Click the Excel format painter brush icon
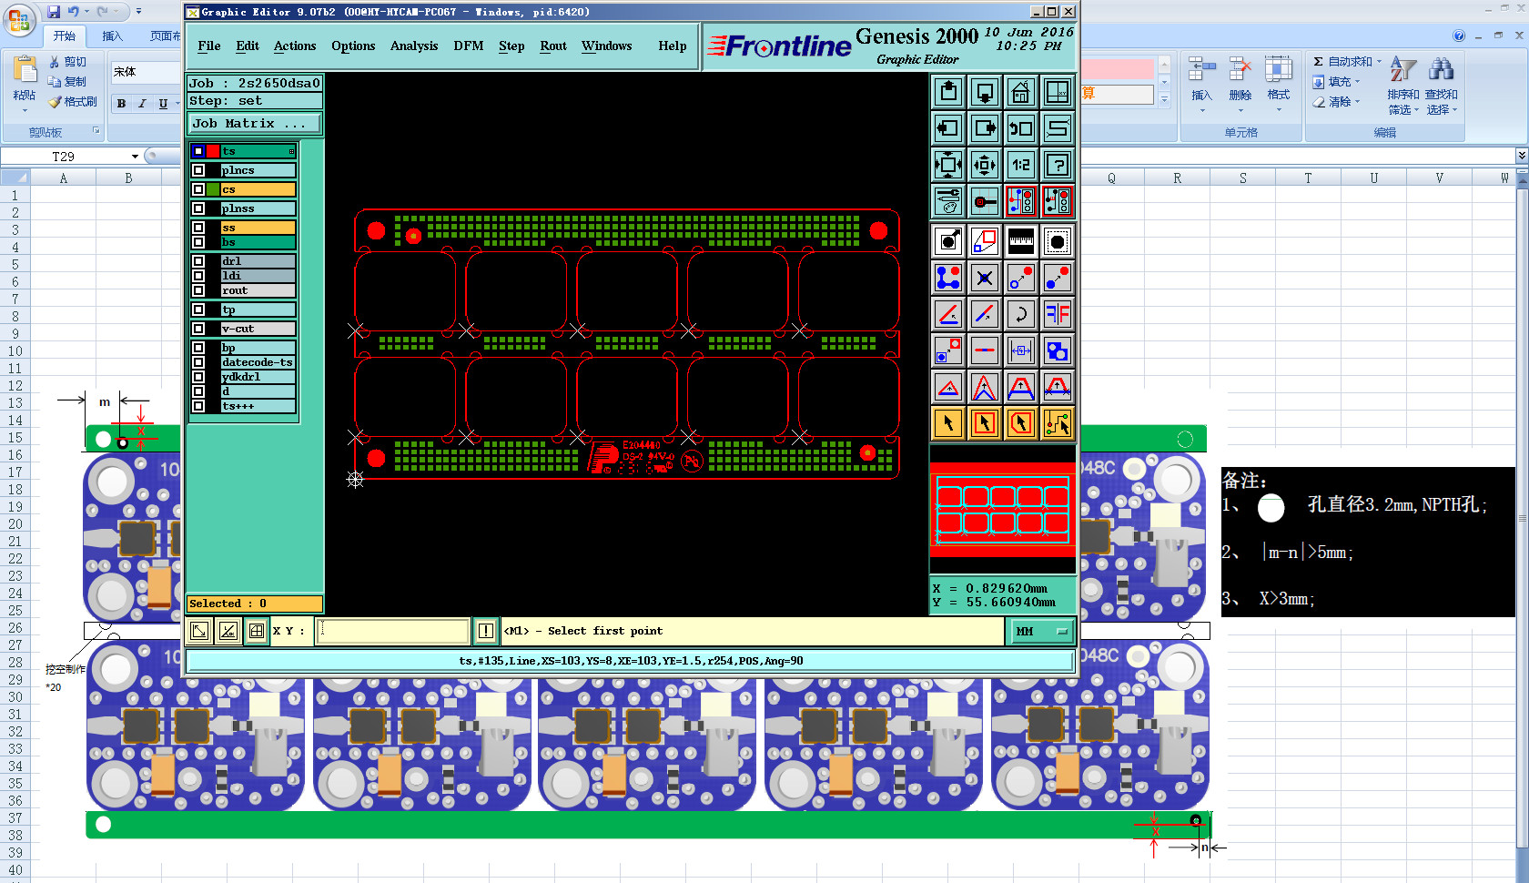 tap(56, 102)
